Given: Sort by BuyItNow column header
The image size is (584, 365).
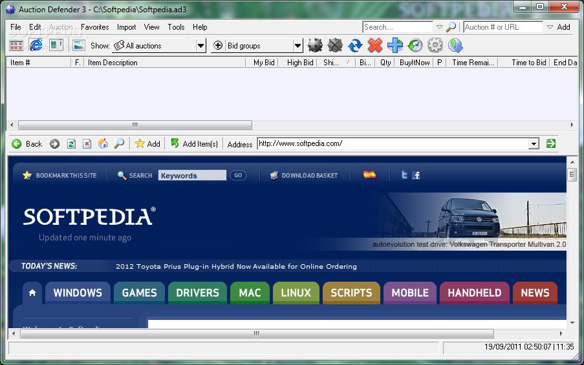Looking at the screenshot, I should point(414,63).
